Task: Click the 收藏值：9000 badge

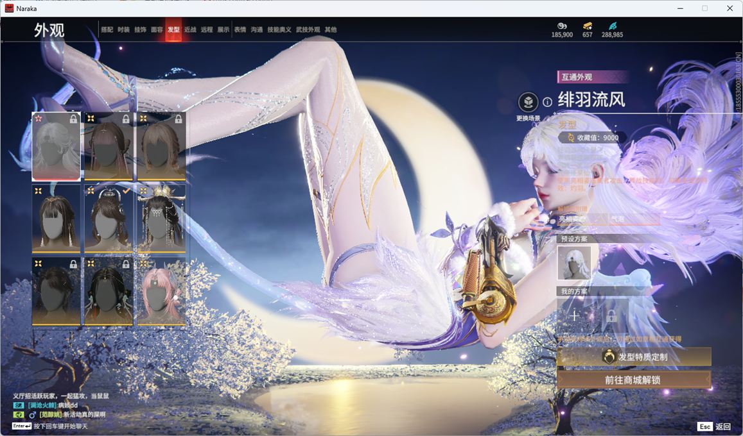Action: pos(592,138)
